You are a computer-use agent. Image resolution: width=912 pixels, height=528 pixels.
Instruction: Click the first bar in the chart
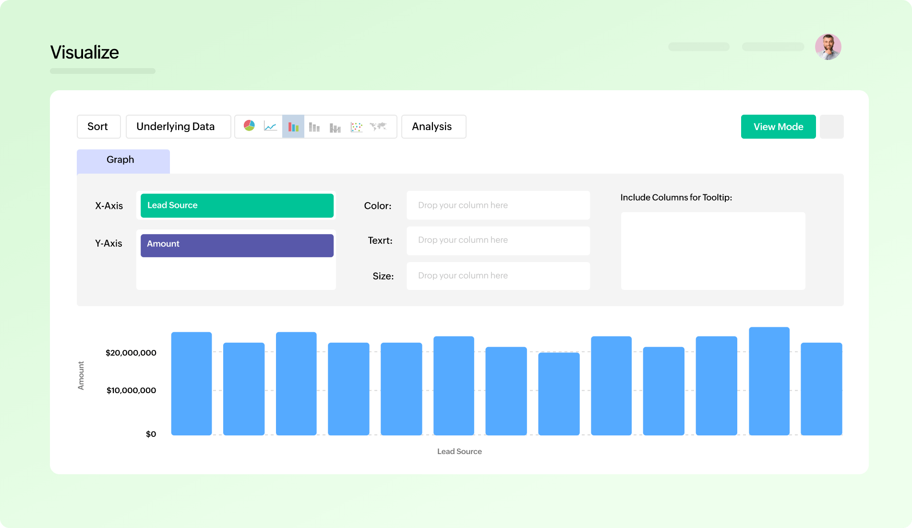pos(192,384)
